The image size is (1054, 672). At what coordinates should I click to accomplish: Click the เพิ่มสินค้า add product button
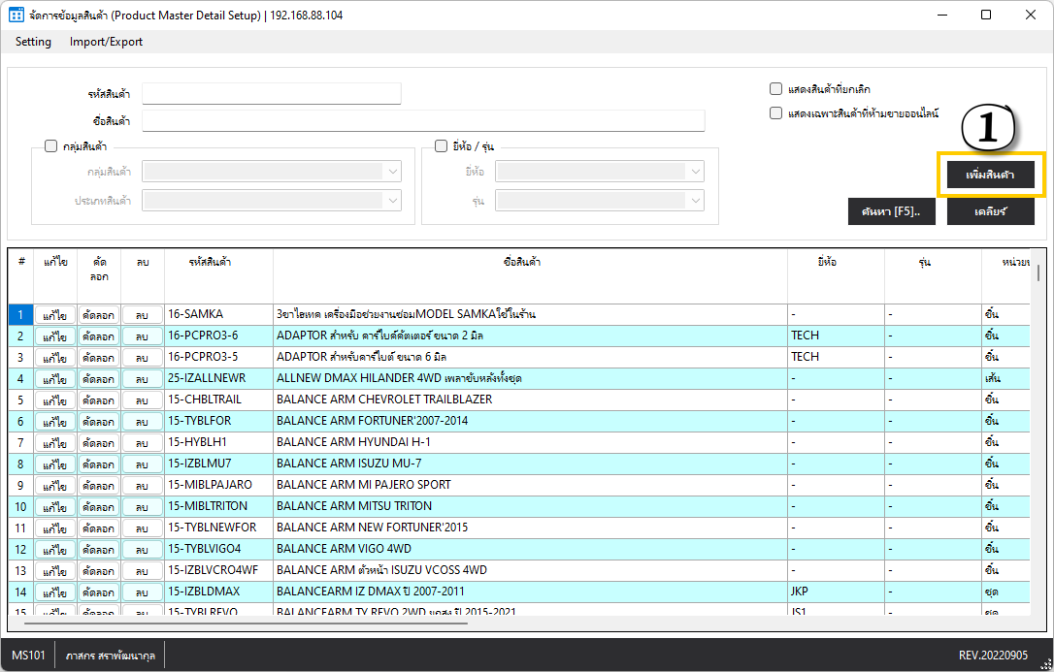coord(990,175)
